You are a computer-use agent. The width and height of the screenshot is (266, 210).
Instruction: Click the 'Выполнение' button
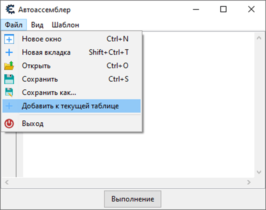pyautogui.click(x=133, y=199)
